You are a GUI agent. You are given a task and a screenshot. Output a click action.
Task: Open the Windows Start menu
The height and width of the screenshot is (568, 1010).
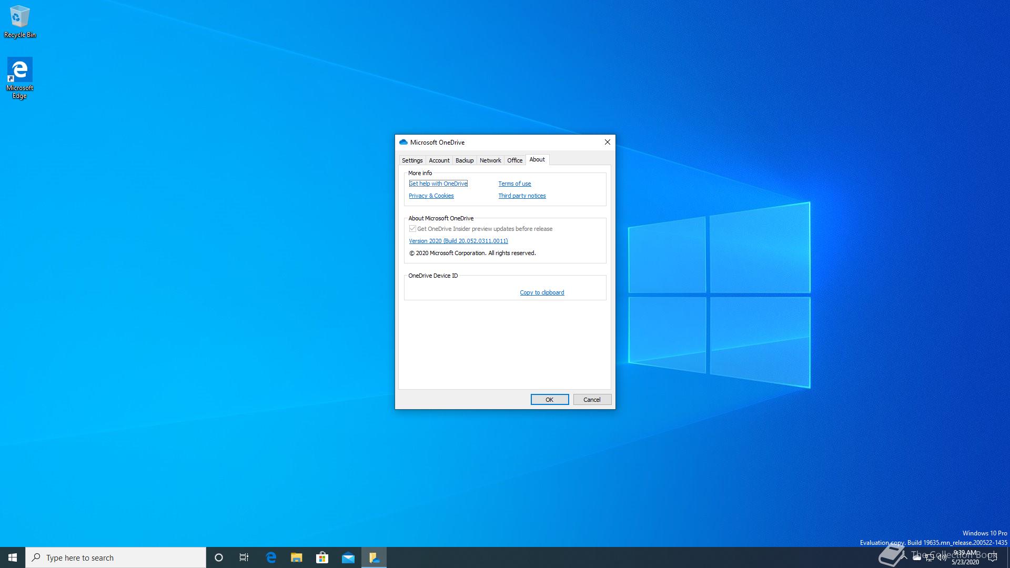click(13, 557)
